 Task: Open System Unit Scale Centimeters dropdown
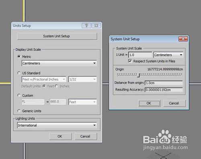168,55
